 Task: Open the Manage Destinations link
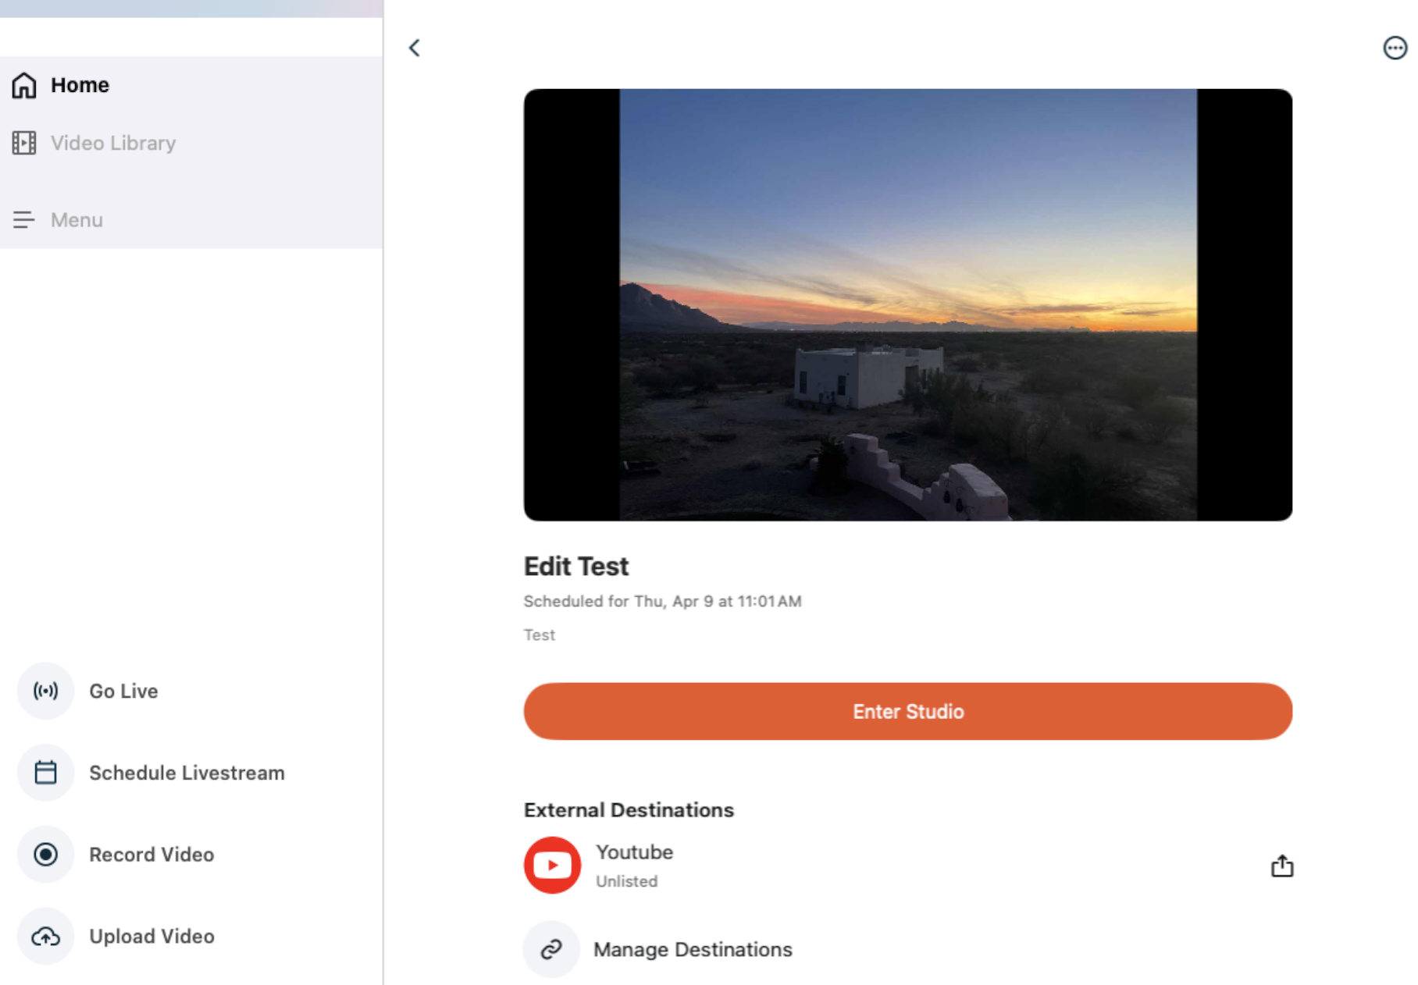point(693,949)
